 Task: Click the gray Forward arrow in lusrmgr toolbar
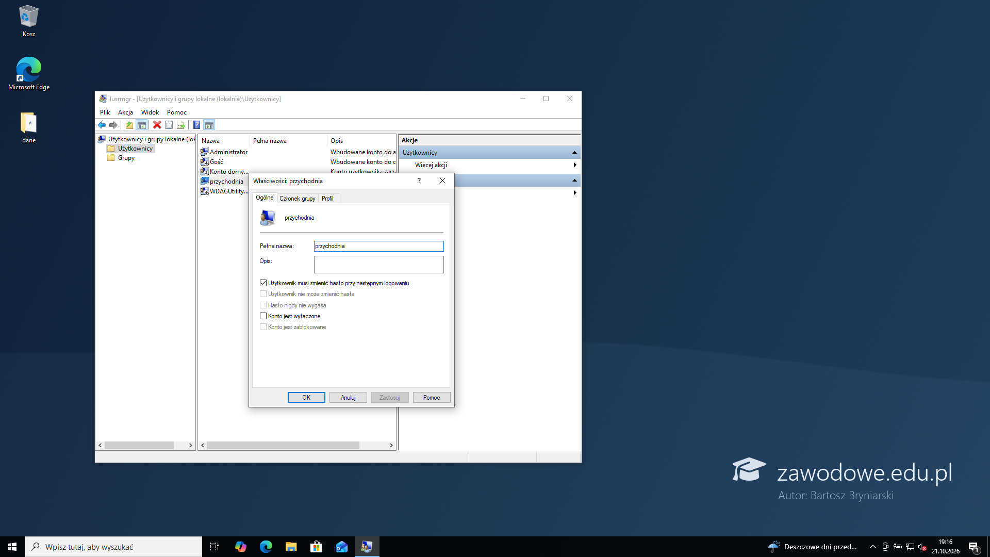pos(113,125)
